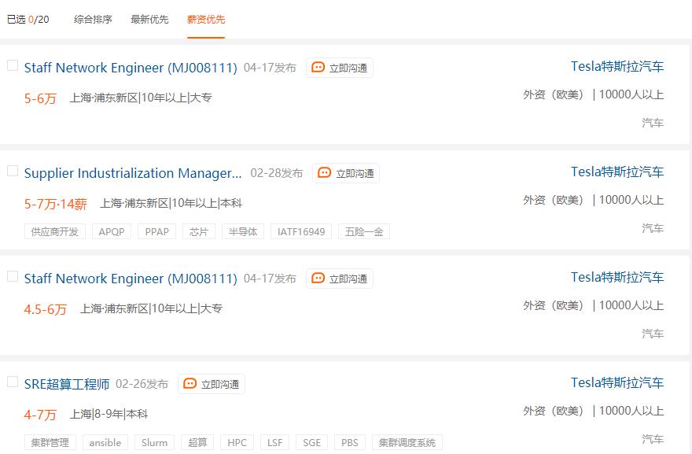Check the first Staff Network Engineer checkbox

pos(12,66)
